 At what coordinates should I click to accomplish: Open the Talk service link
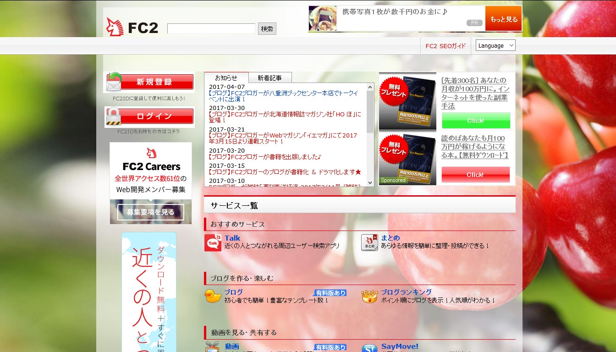click(x=232, y=238)
